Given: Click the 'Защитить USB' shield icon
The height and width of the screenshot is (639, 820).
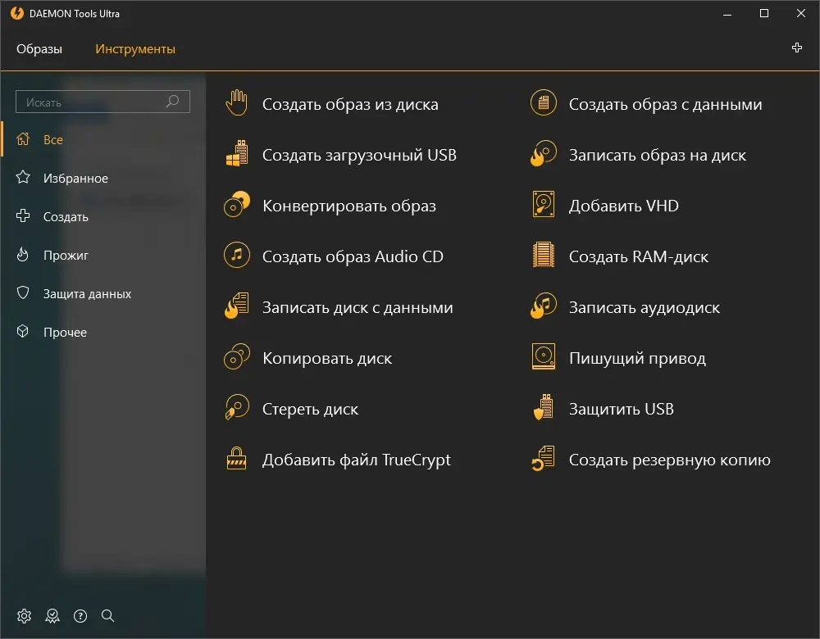Looking at the screenshot, I should [x=544, y=409].
